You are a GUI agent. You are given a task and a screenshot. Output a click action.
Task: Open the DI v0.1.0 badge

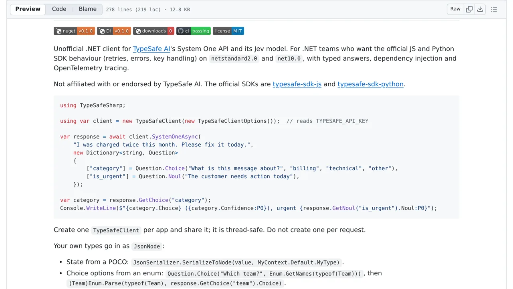pyautogui.click(x=114, y=31)
